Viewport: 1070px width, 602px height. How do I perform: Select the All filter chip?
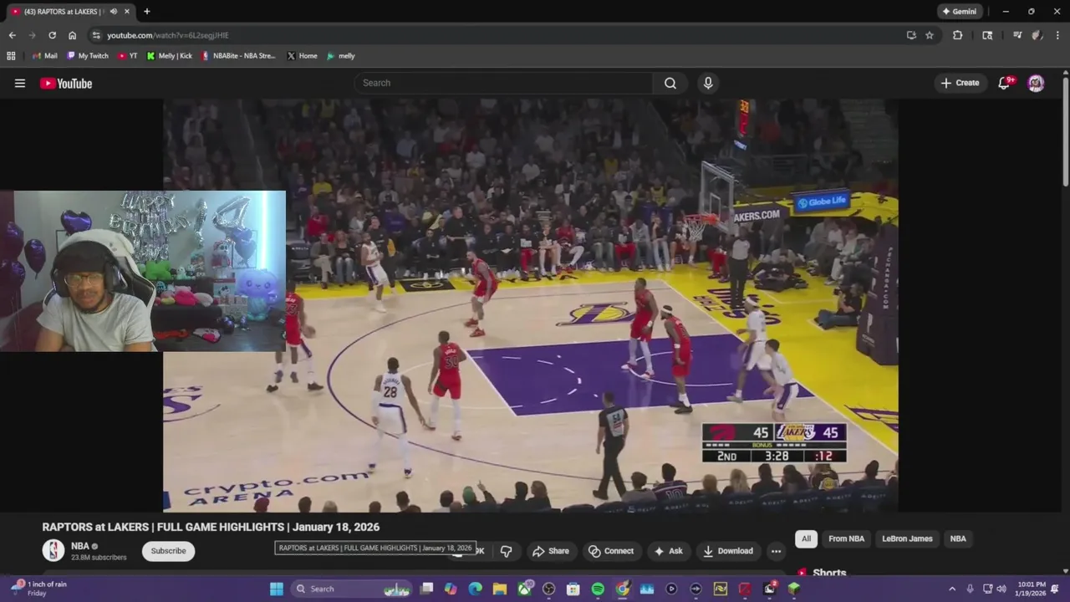click(806, 538)
